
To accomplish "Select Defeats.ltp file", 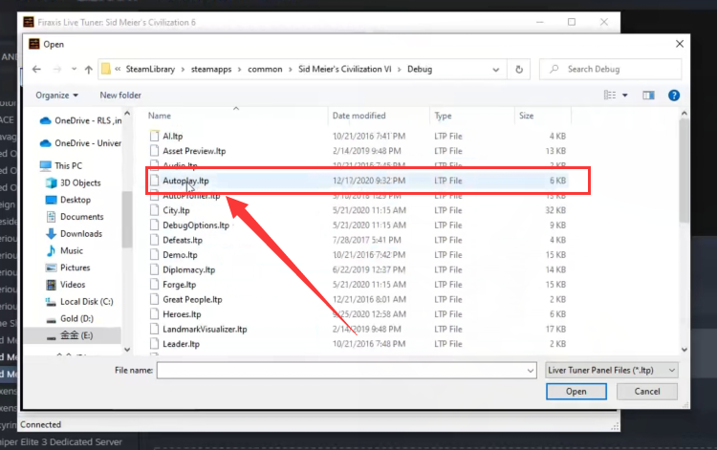I will tap(182, 240).
